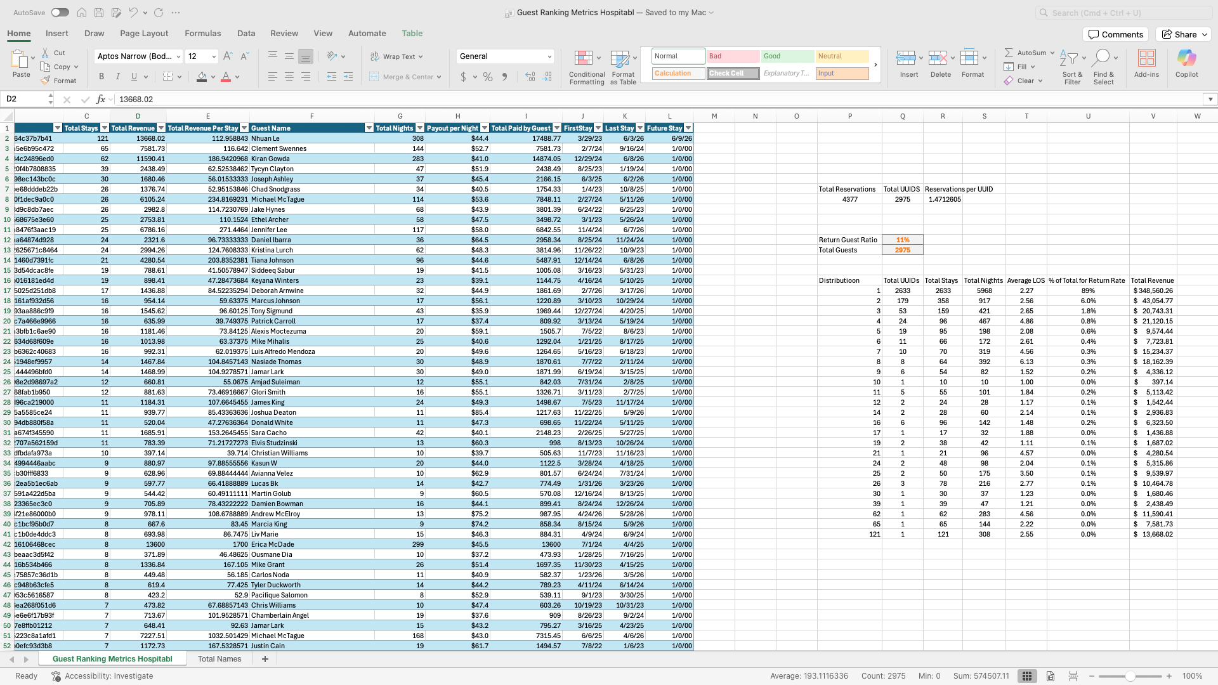Expand the cell styles gallery arrow
This screenshot has height=685, width=1218.
pos(875,65)
